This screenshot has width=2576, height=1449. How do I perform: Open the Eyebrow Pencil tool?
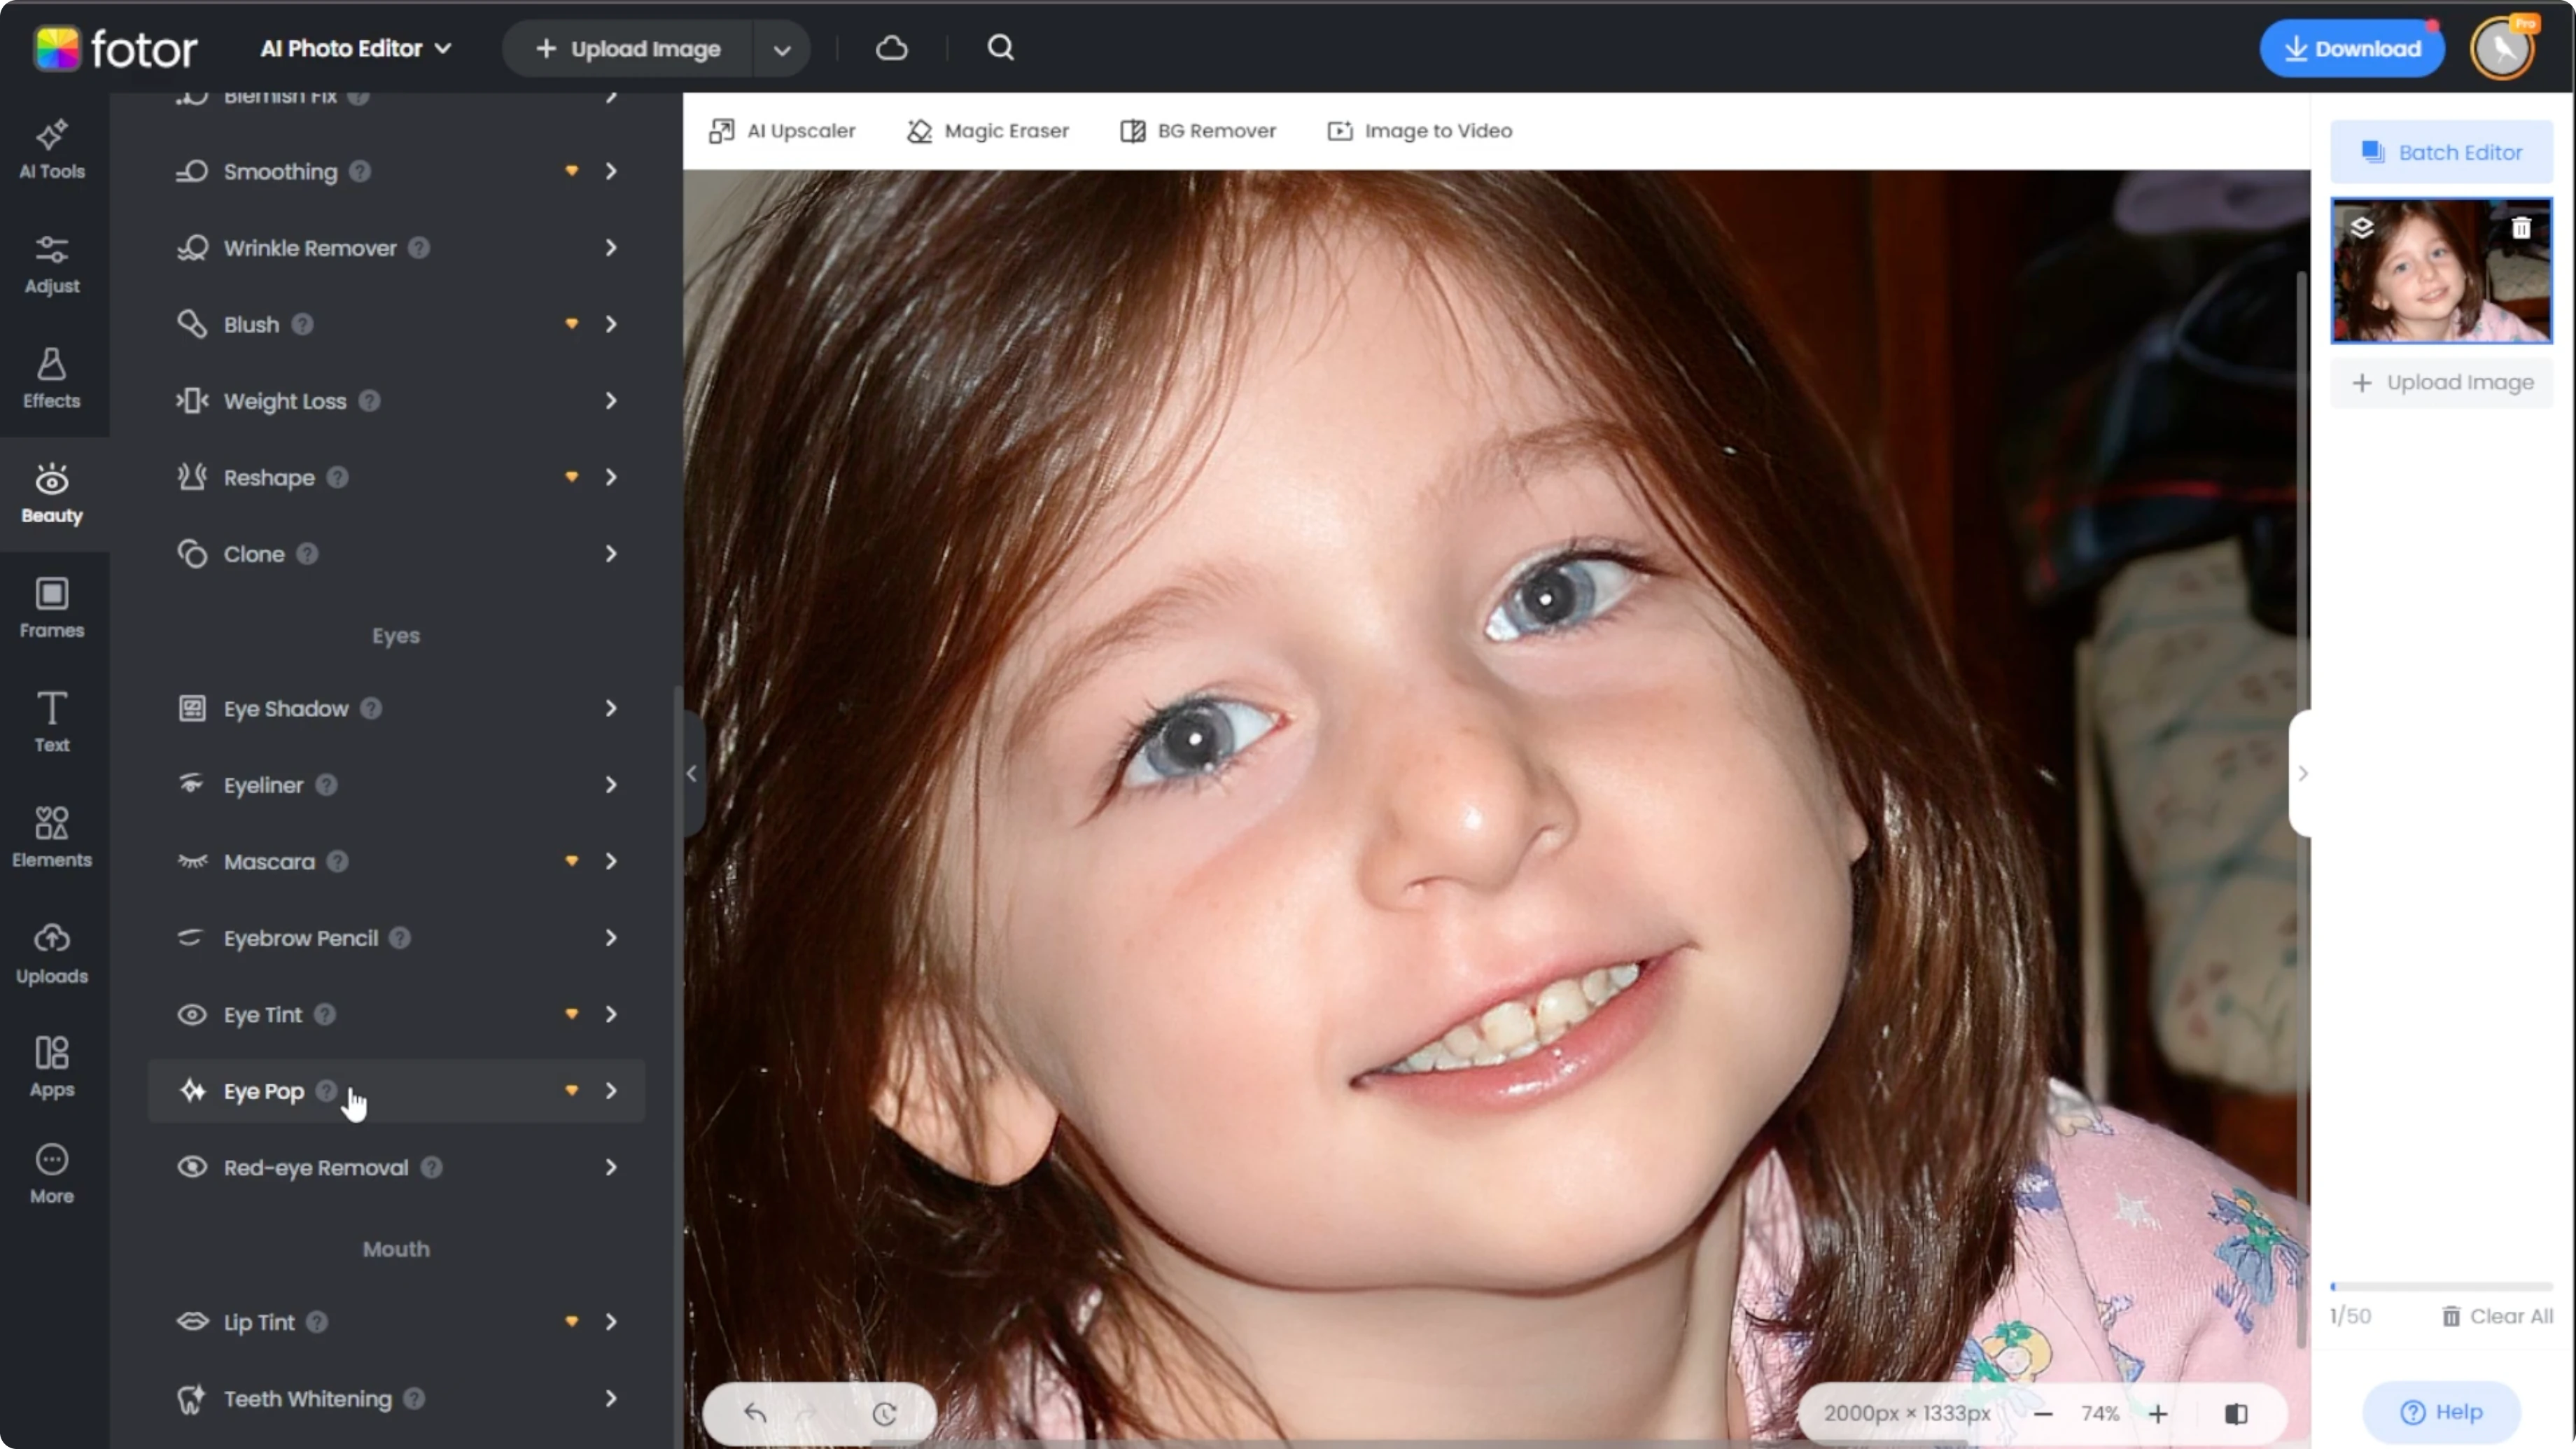tap(396, 938)
